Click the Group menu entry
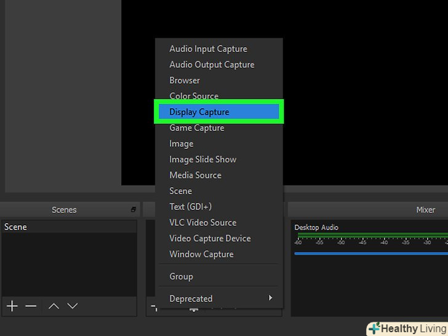Screen dimensions: 448x336 [182, 276]
